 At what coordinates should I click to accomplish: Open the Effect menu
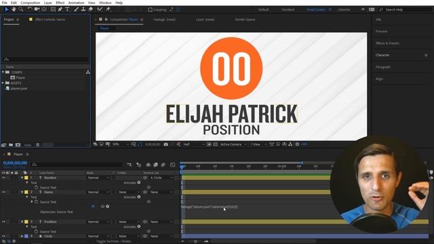pos(60,3)
